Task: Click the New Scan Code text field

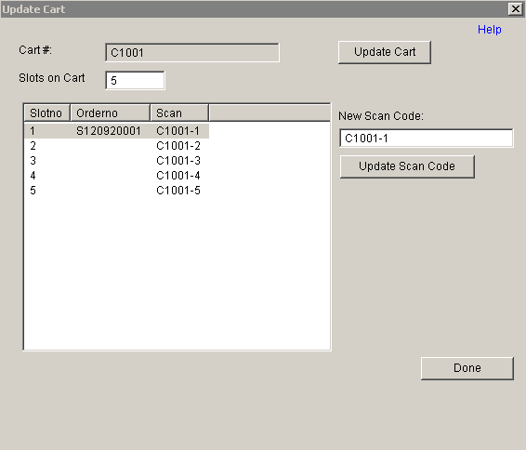Action: coord(426,138)
